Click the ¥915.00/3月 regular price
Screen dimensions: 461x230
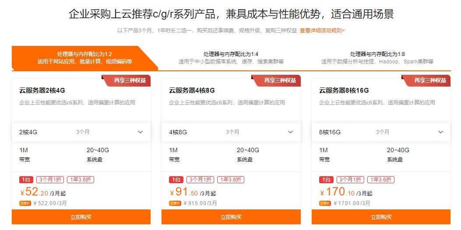(x=200, y=203)
